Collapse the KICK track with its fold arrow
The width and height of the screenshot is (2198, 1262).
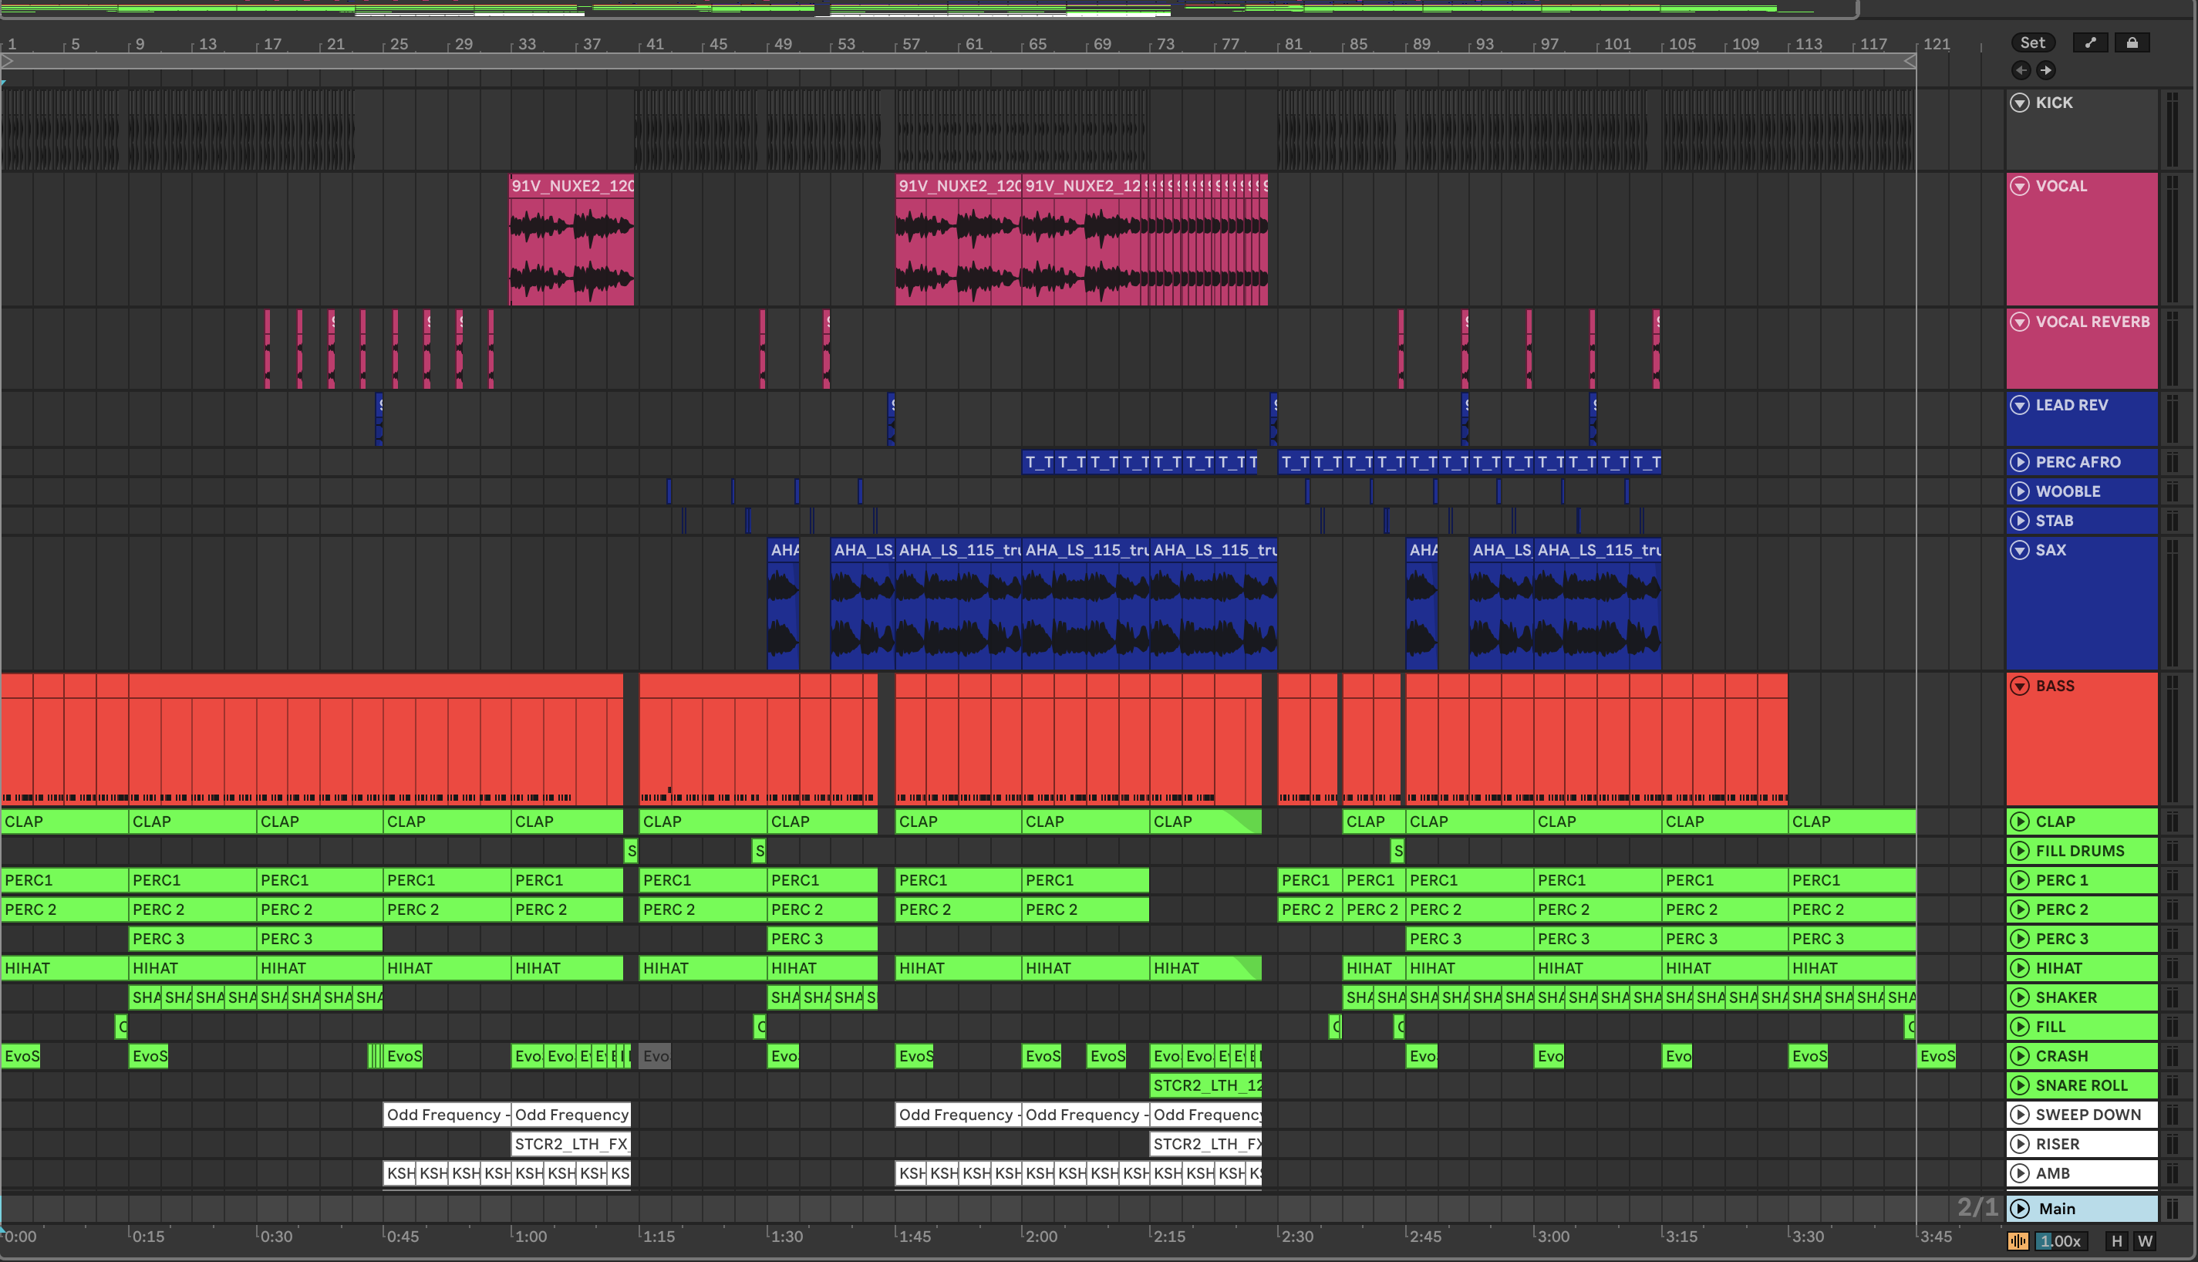(x=2020, y=103)
